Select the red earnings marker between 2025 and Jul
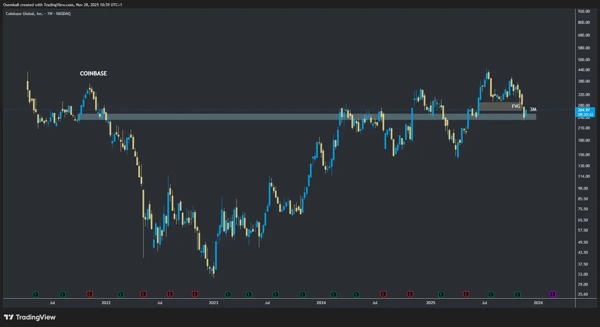 466,294
